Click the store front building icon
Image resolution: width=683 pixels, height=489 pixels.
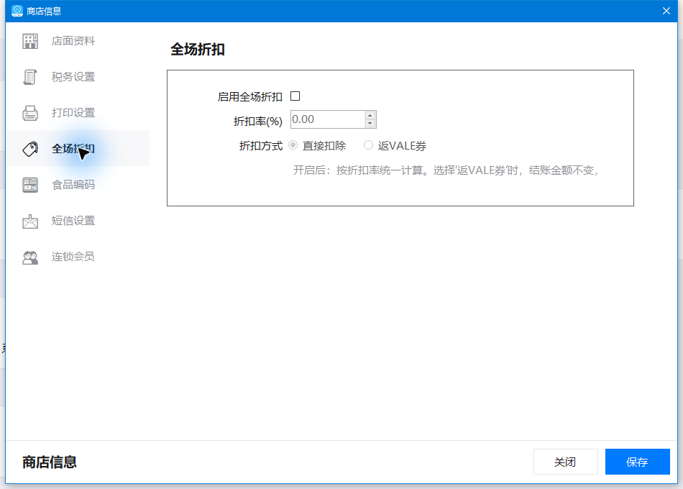30,42
